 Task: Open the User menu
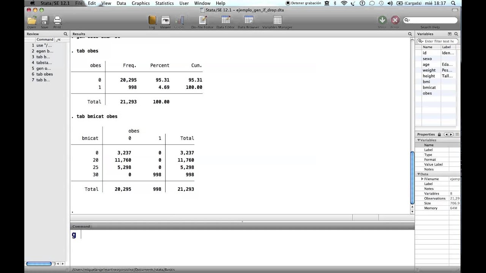[x=184, y=3]
